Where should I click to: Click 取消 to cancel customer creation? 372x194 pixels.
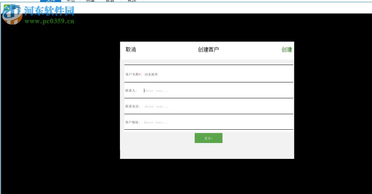point(131,50)
